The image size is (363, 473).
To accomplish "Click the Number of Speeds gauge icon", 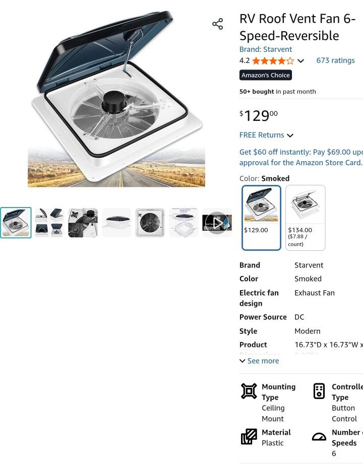I will point(319,437).
